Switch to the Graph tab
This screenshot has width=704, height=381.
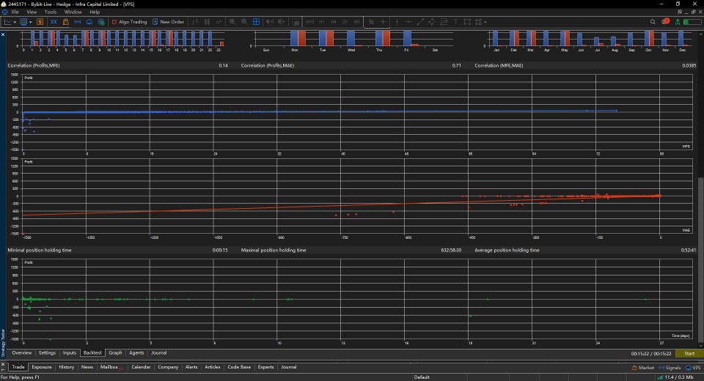point(115,352)
